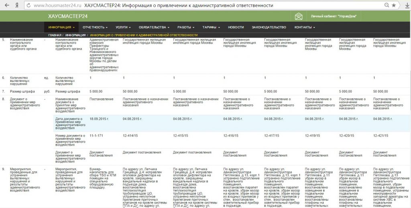Click the Размер штрафа row label

[22, 92]
